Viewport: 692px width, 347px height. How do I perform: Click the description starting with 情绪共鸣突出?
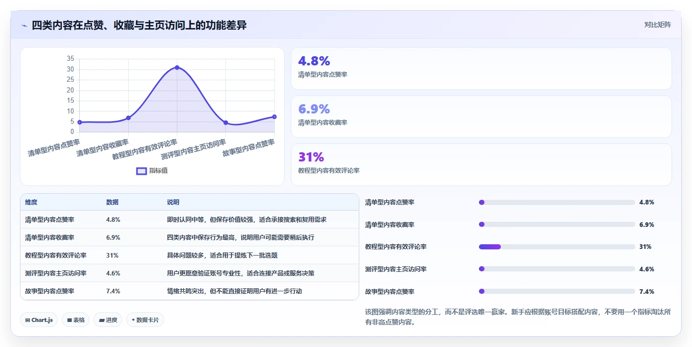tap(235, 291)
